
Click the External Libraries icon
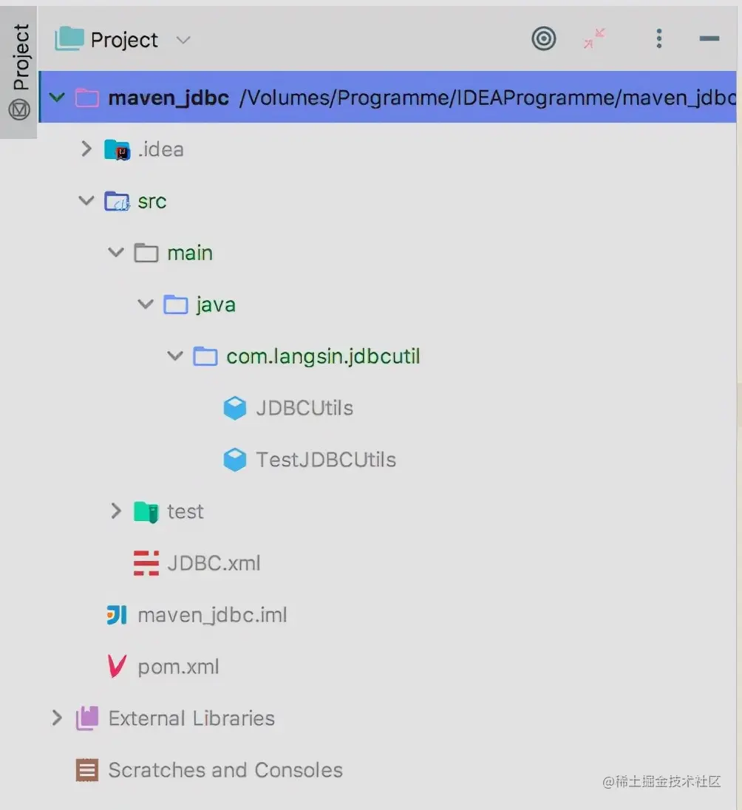tap(86, 718)
